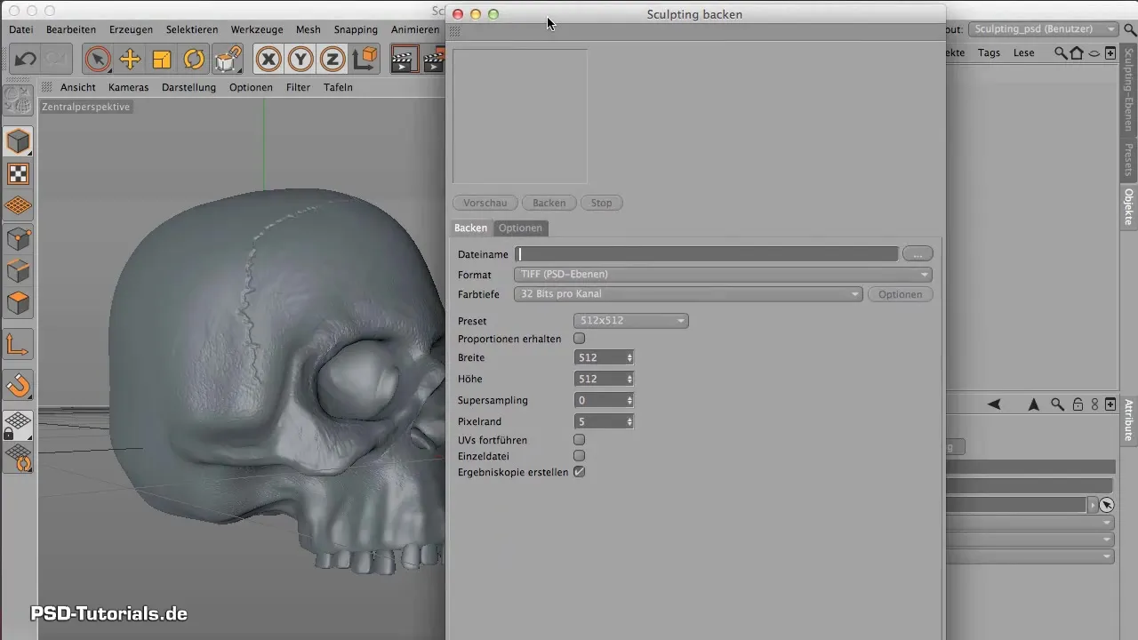Open the Selektieren menu
Screen dimensions: 1138x640
pos(192,29)
